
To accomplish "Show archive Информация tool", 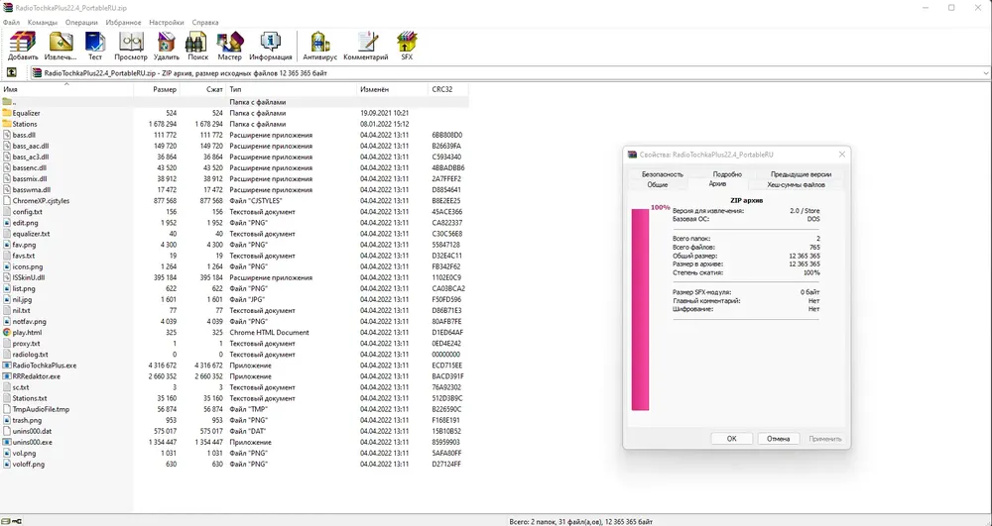I will point(270,46).
